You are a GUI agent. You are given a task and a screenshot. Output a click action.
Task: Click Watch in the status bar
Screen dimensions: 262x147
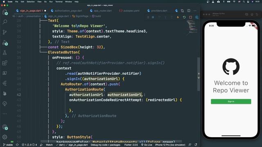49,145
